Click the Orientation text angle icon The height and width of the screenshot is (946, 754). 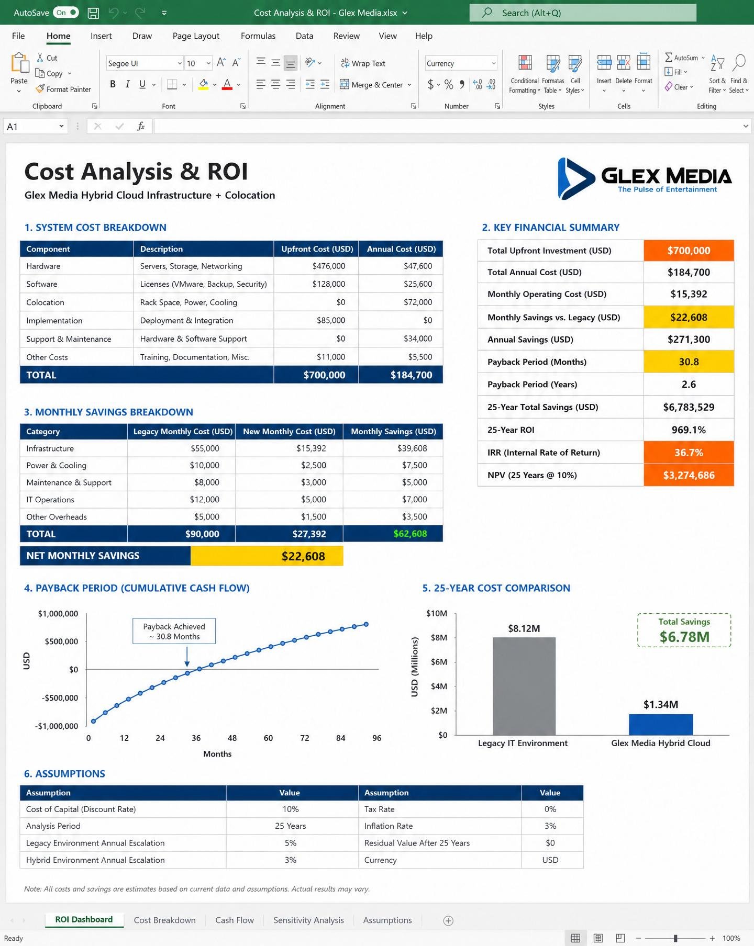pos(311,63)
